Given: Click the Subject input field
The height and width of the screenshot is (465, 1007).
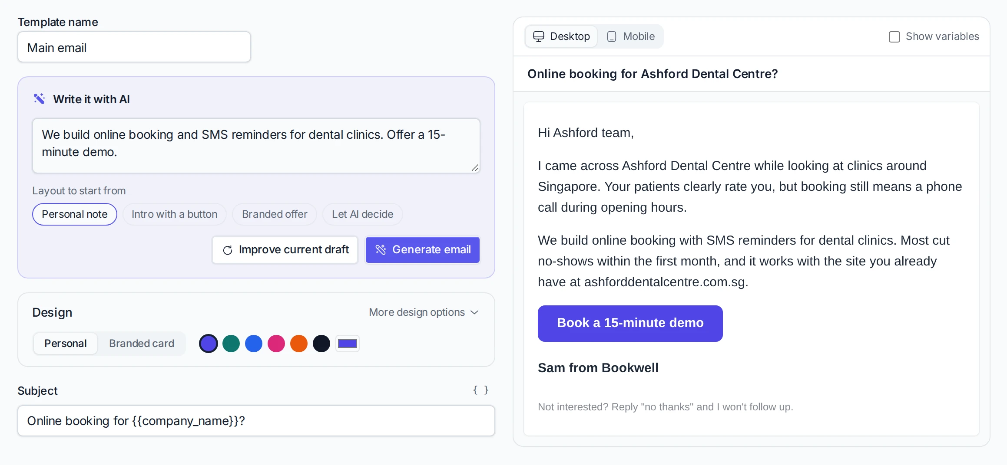Looking at the screenshot, I should [256, 421].
